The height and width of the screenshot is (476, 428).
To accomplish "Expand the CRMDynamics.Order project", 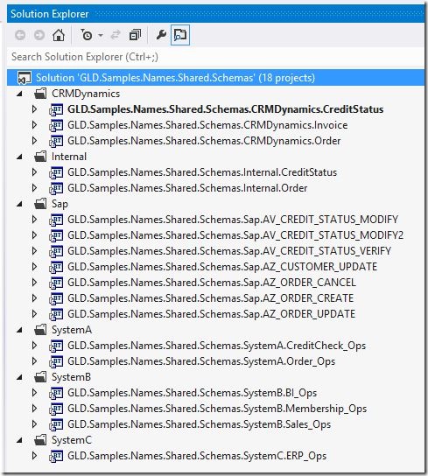I will click(34, 141).
